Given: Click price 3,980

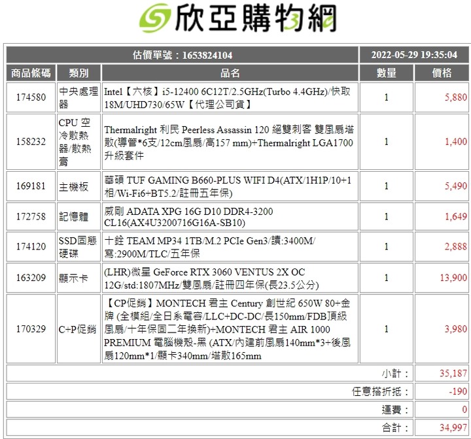Looking at the screenshot, I should (x=456, y=329).
